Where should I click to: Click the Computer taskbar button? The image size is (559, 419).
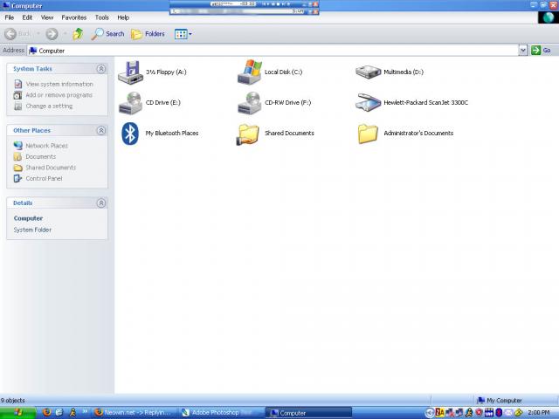pyautogui.click(x=308, y=413)
